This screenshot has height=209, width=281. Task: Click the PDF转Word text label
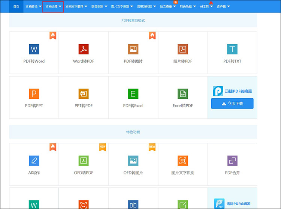coord(34,61)
